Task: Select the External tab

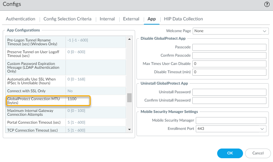Action: [x=131, y=19]
